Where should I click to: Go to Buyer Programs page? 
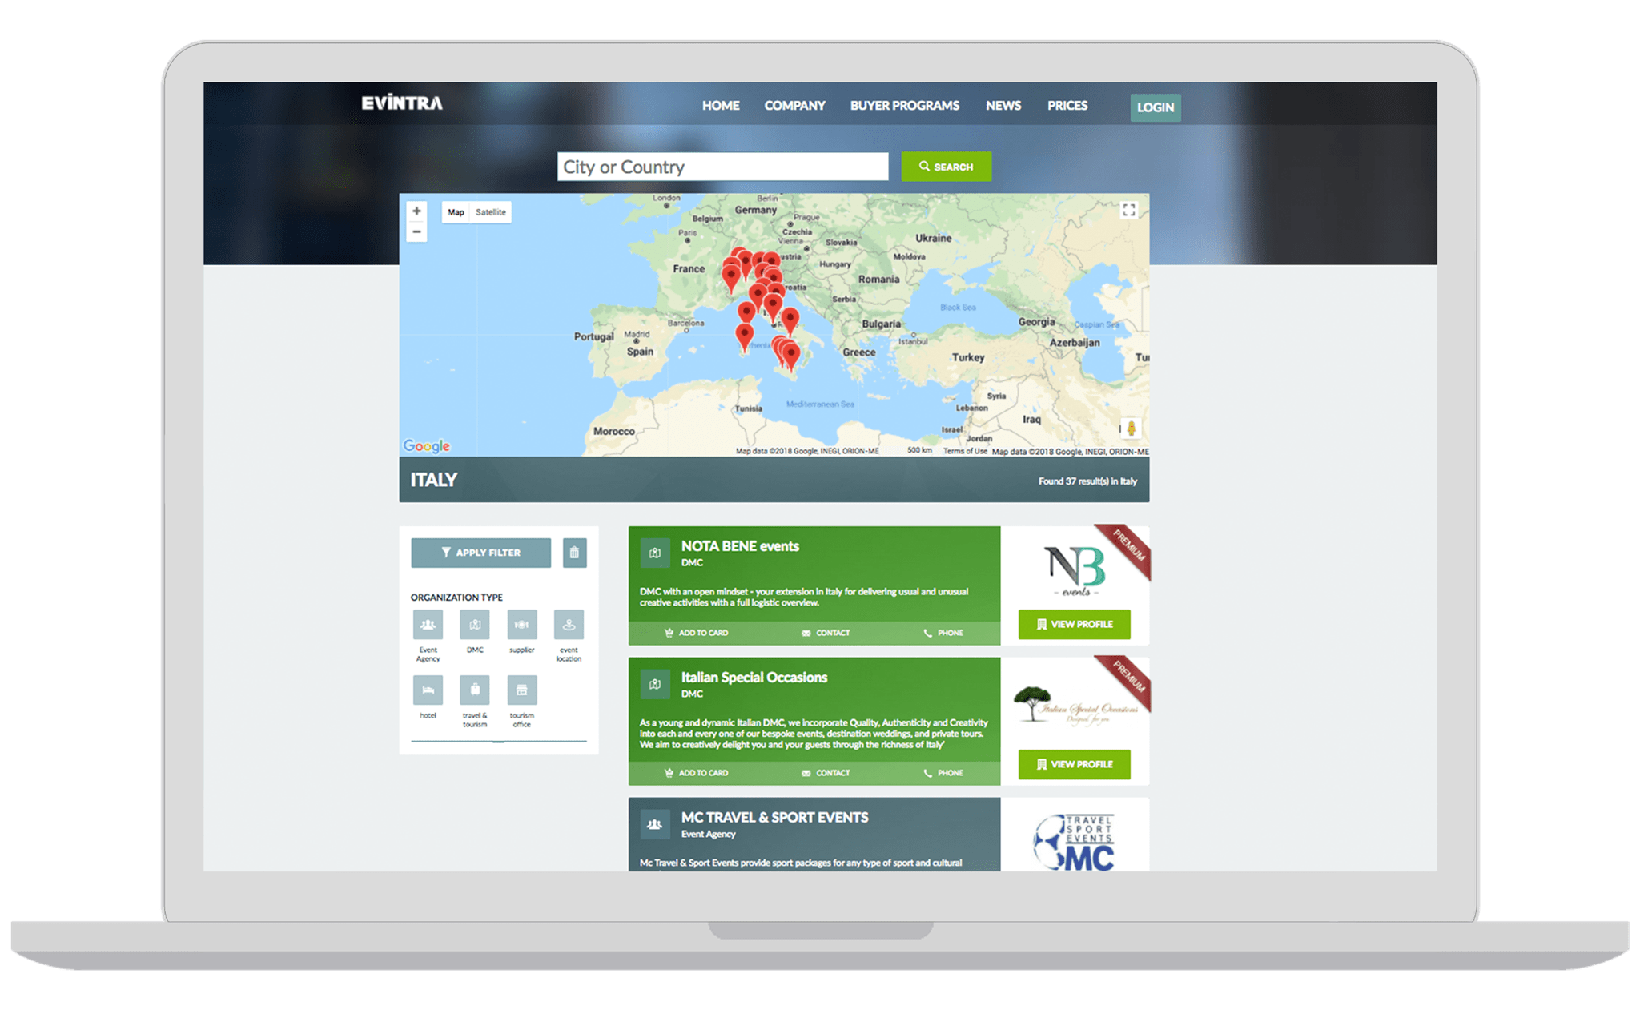tap(904, 106)
